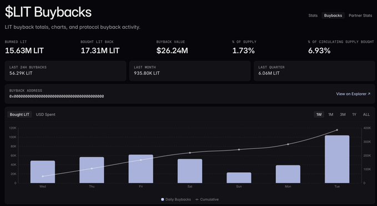The width and height of the screenshot is (377, 206).
Task: Switch to Partner Stats tab
Action: click(x=360, y=16)
